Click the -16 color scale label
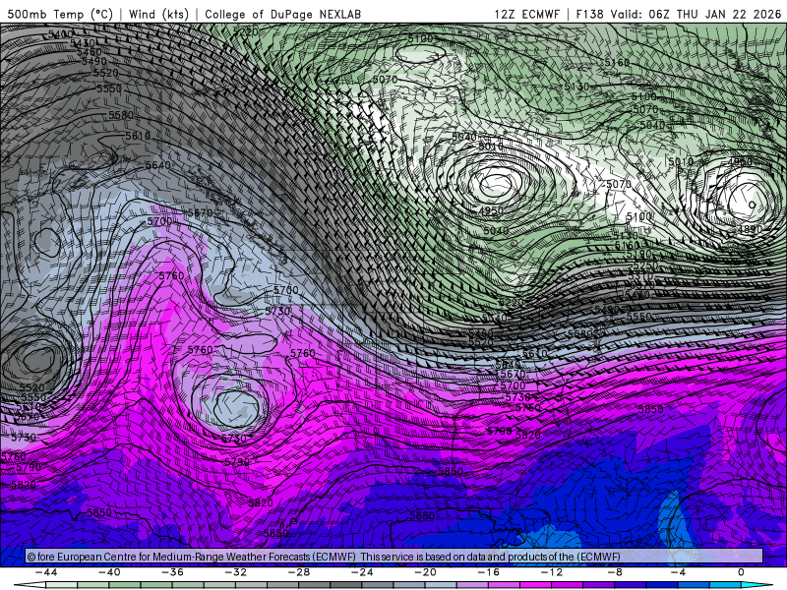The image size is (787, 590). click(x=488, y=572)
